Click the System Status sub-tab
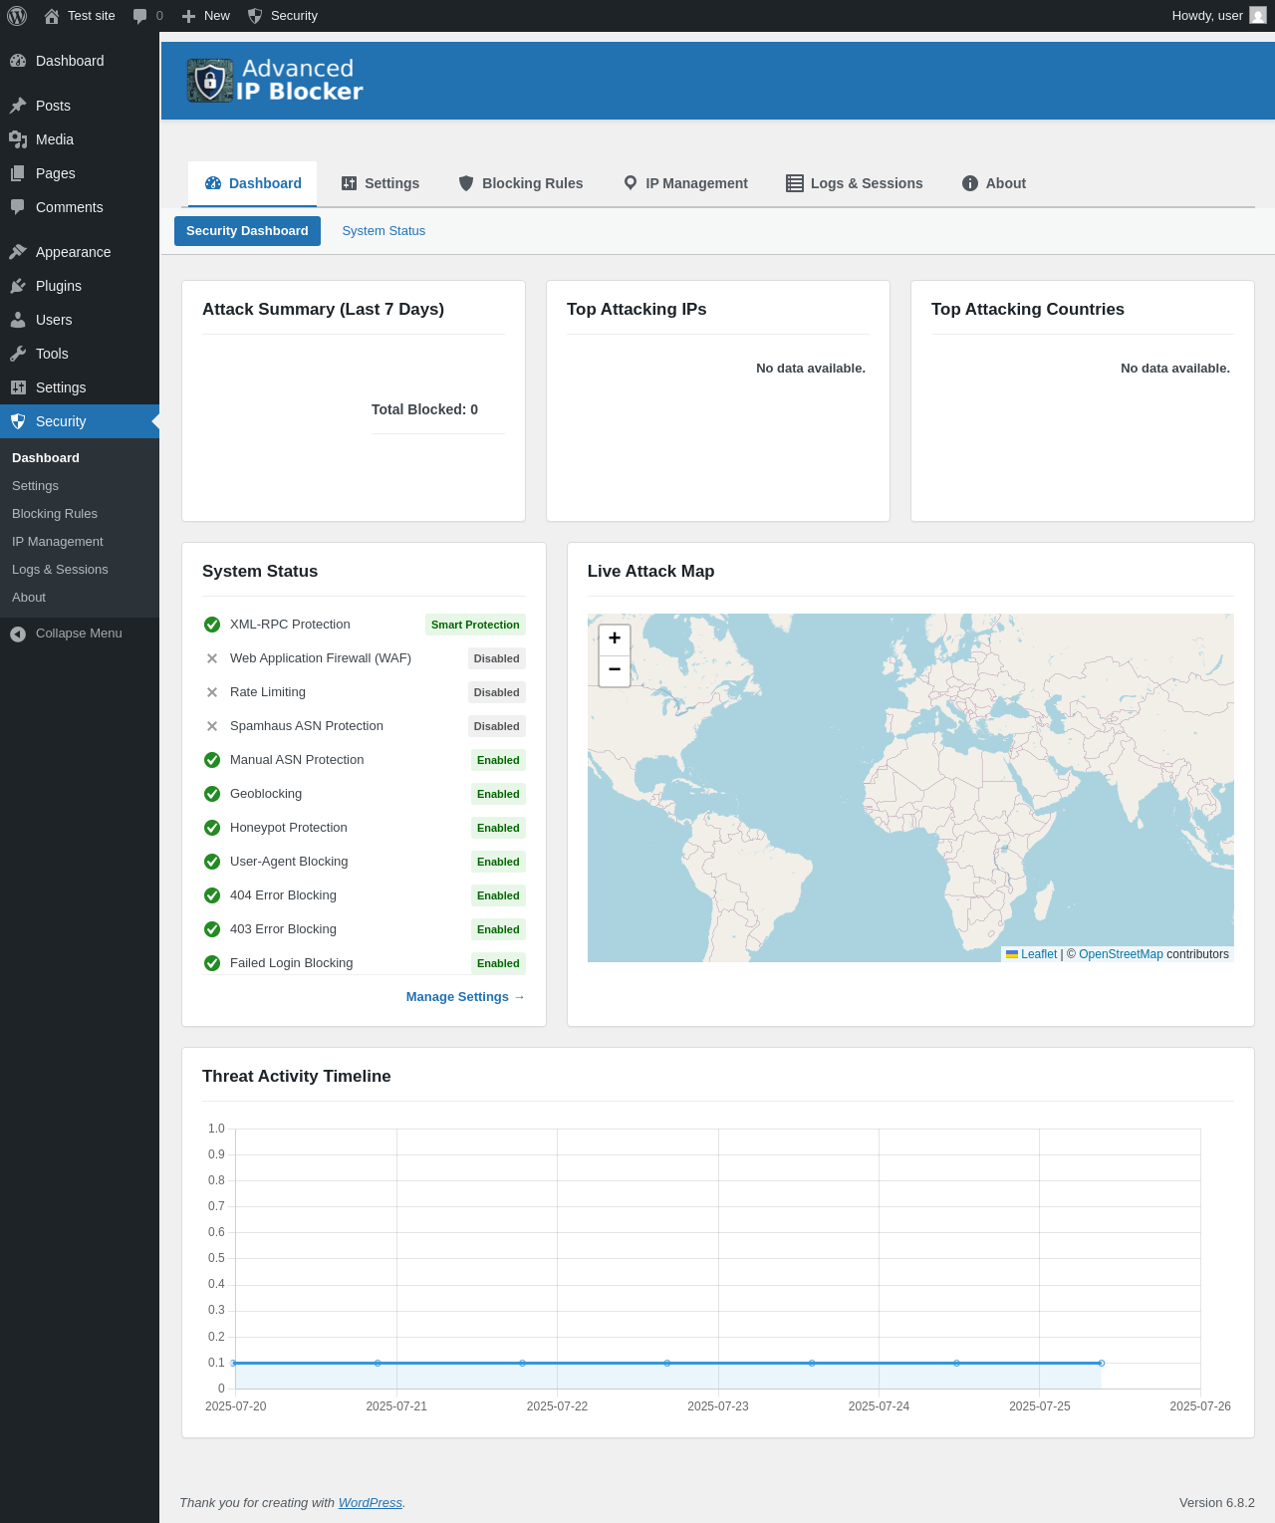1275x1523 pixels. point(383,231)
